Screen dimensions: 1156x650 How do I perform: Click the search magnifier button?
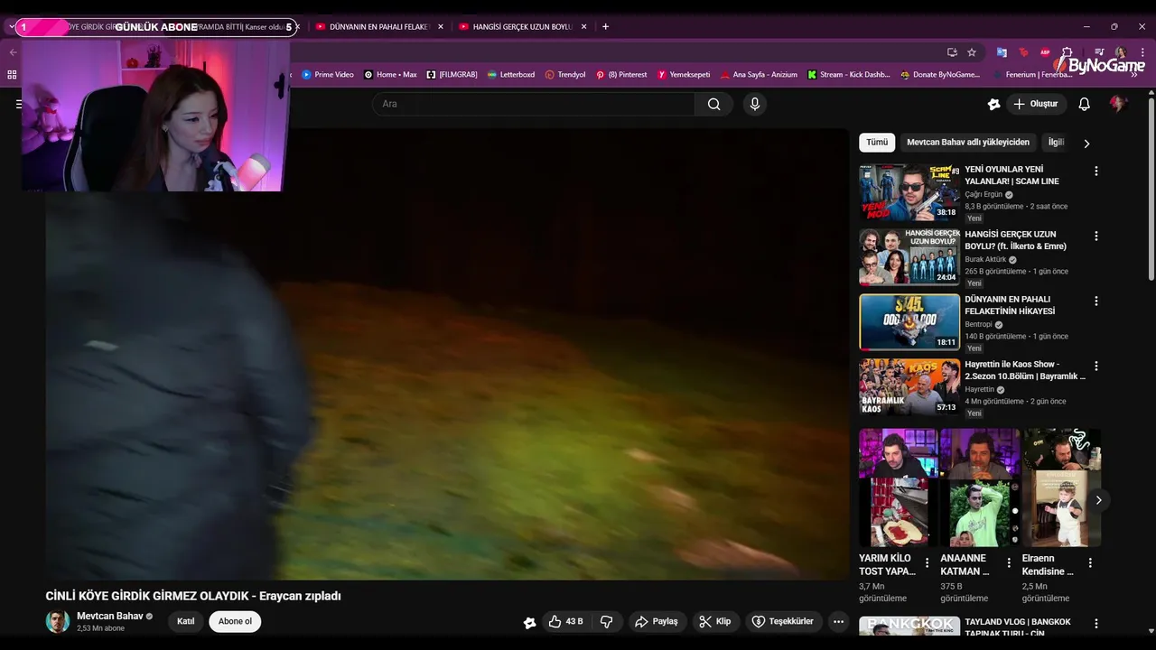[713, 104]
